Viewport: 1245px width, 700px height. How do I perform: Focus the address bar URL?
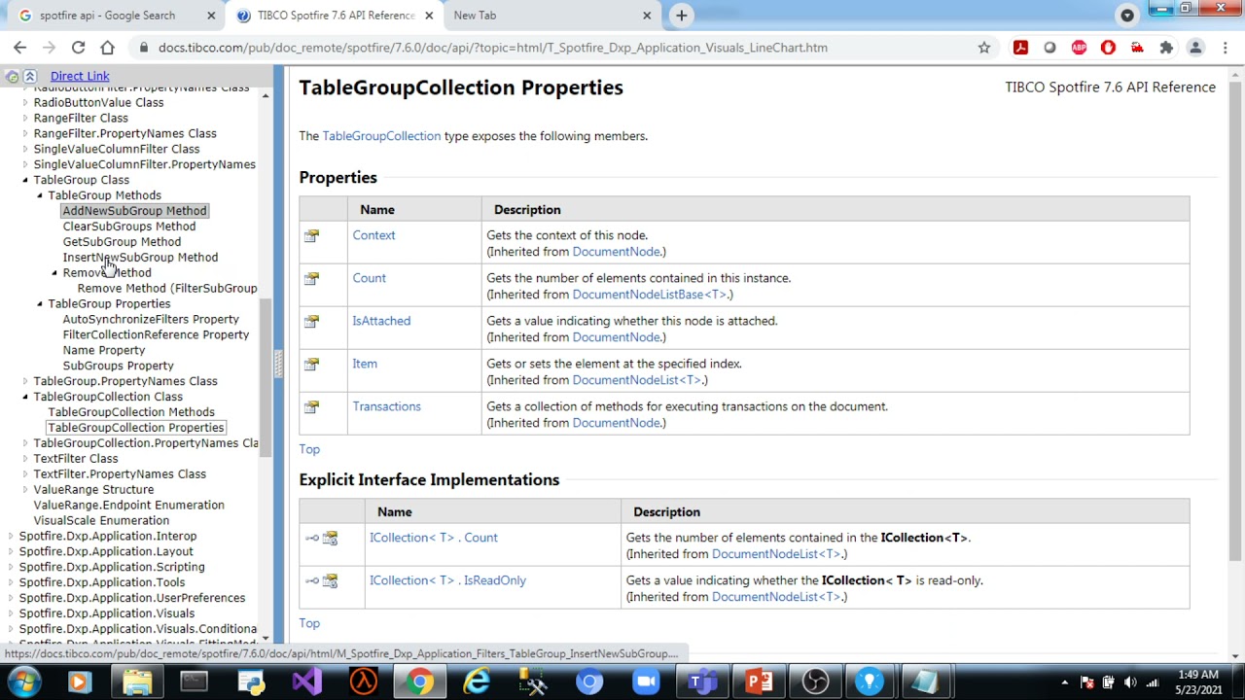click(x=492, y=47)
